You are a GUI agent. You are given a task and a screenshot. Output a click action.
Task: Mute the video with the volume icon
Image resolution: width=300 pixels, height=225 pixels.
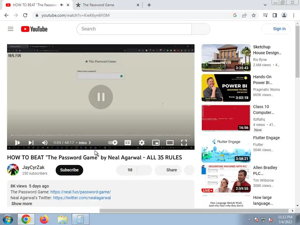[x=45, y=143]
